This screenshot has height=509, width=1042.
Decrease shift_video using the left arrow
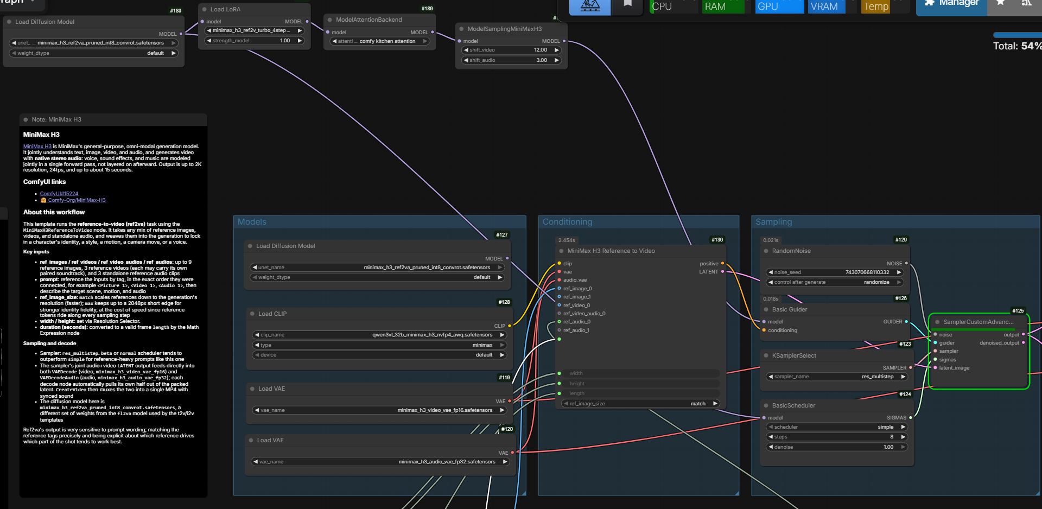coord(466,50)
